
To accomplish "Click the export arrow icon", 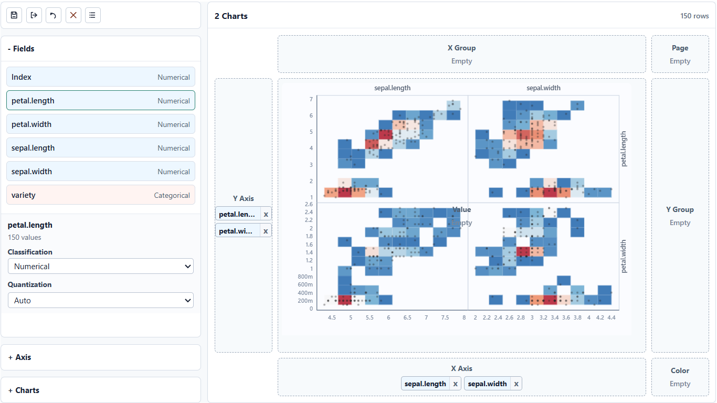I will point(34,15).
